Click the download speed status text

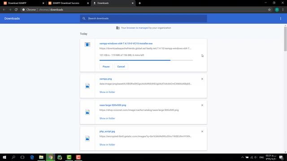pyautogui.click(x=122, y=55)
